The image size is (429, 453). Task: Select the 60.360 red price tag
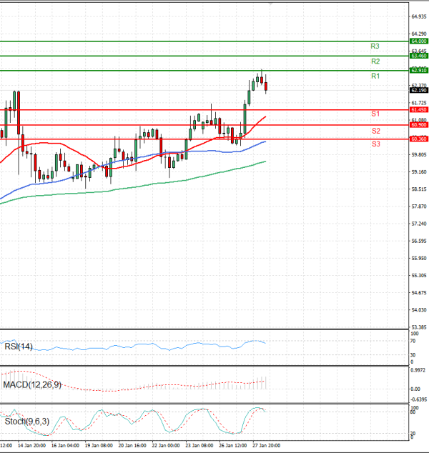coord(418,139)
